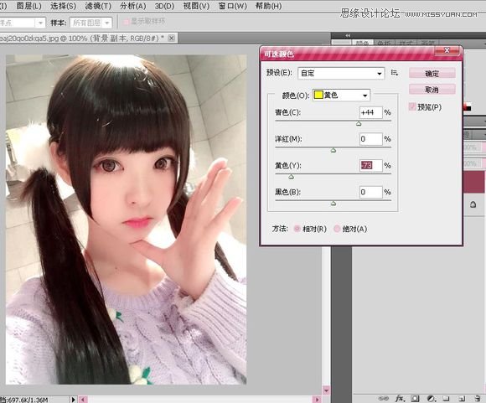Open the 窗口(W) Window menu
The height and width of the screenshot is (403, 486).
[x=232, y=6]
